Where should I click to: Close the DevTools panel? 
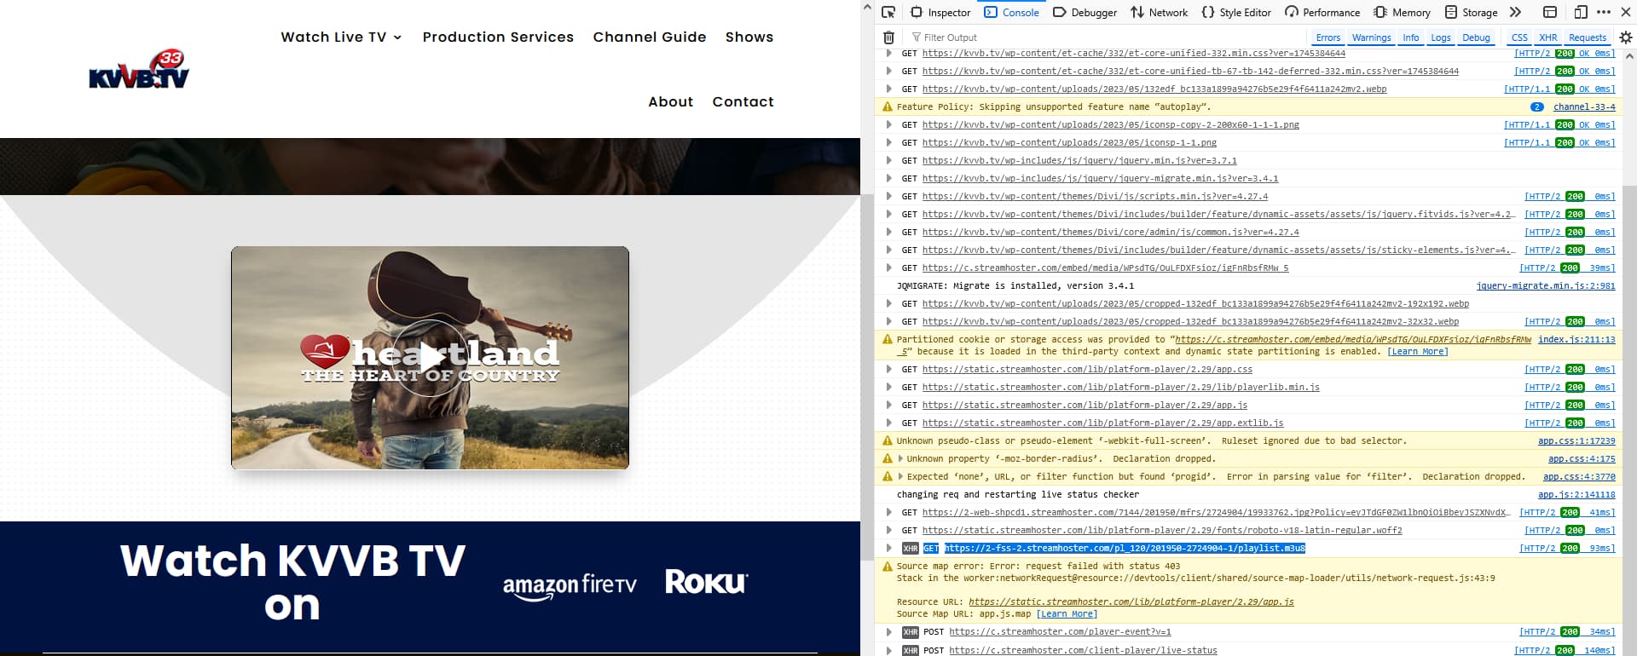tap(1625, 12)
